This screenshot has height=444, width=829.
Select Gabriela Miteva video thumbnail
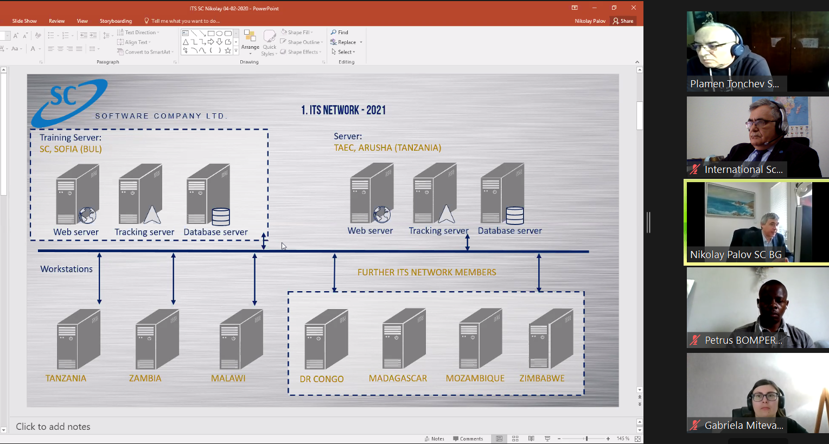(x=758, y=393)
